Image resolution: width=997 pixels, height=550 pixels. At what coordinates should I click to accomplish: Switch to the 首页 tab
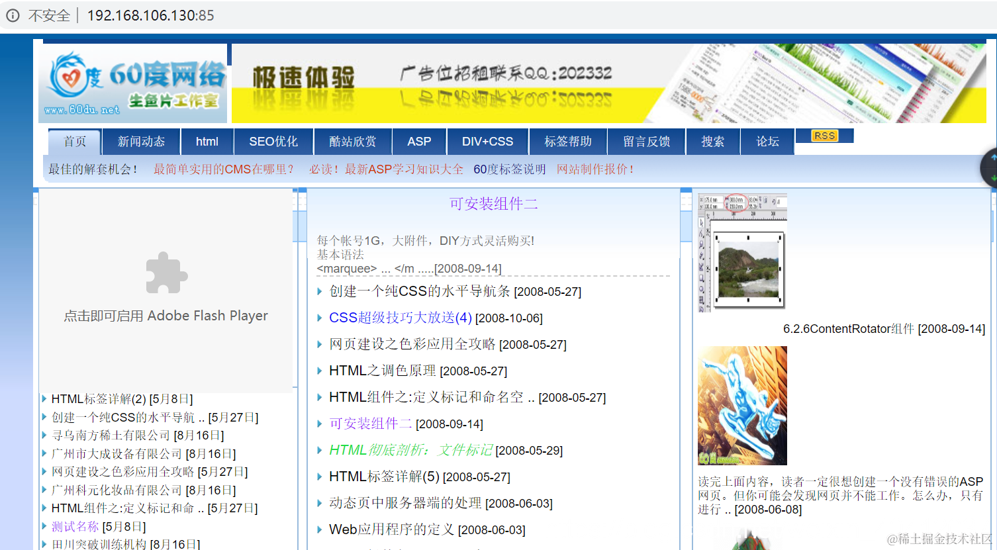tap(73, 141)
